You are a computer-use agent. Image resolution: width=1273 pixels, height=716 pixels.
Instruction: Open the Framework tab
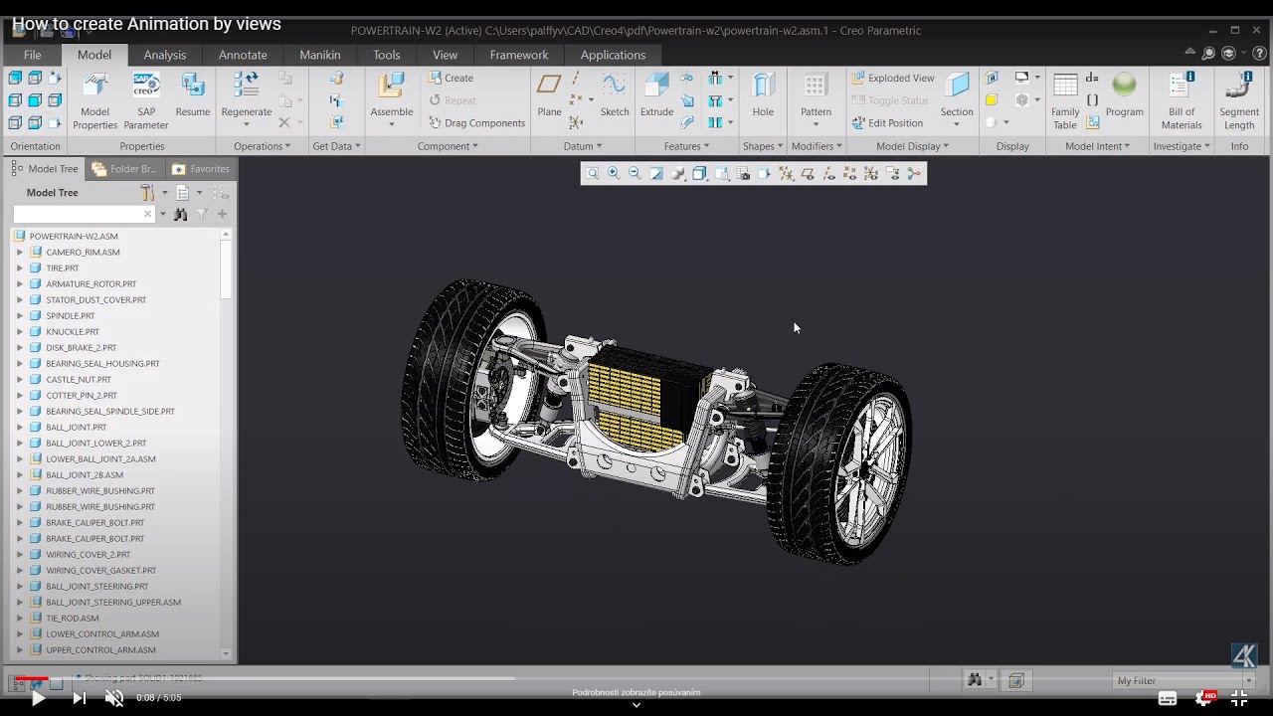pyautogui.click(x=519, y=55)
